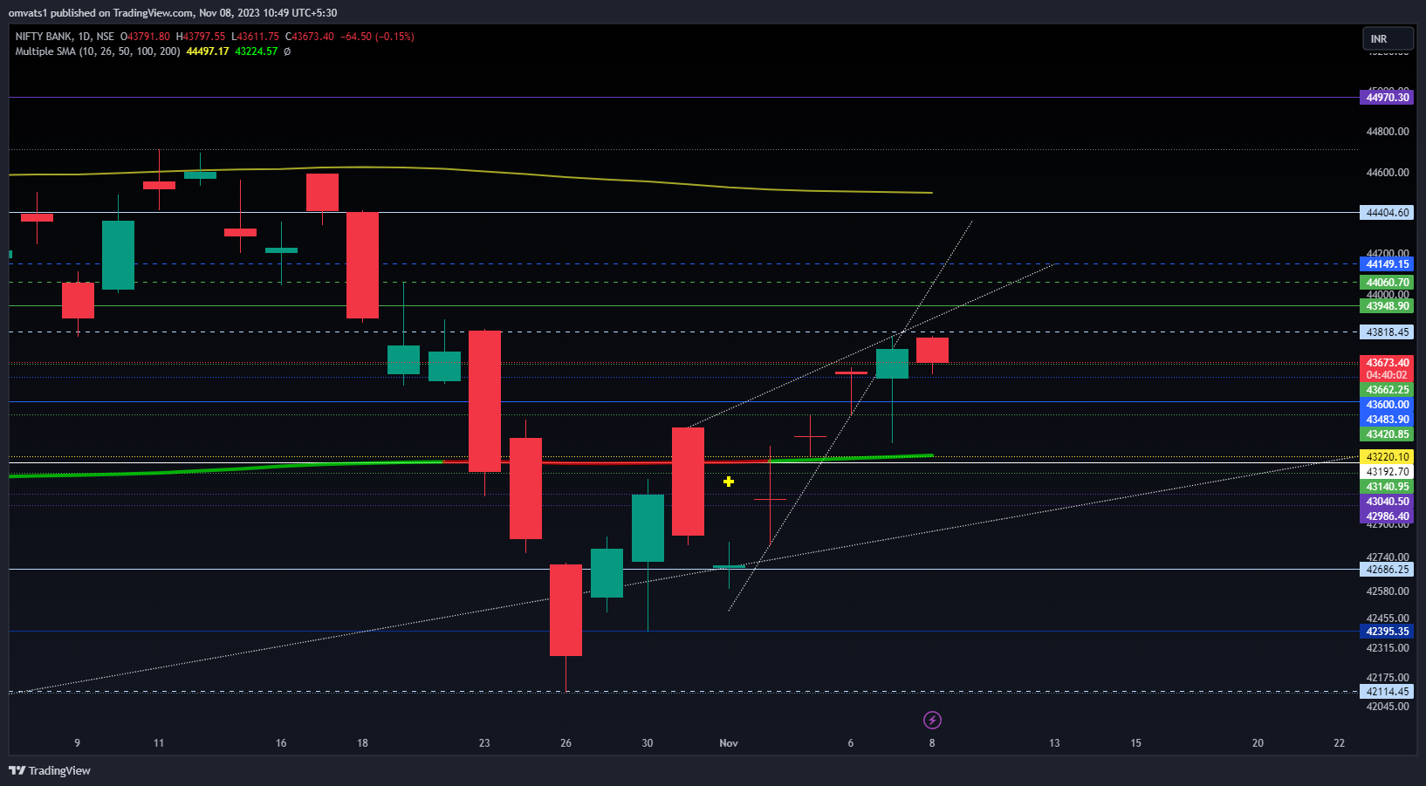
Task: Click the yellow plus marker on chart
Action: [x=729, y=482]
